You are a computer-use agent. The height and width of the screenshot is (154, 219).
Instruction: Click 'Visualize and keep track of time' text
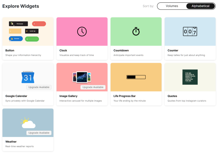[x=77, y=55]
